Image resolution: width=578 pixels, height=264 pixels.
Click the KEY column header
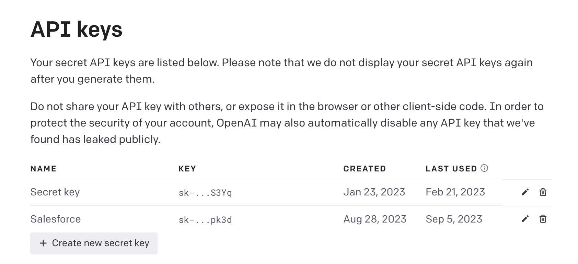(187, 169)
